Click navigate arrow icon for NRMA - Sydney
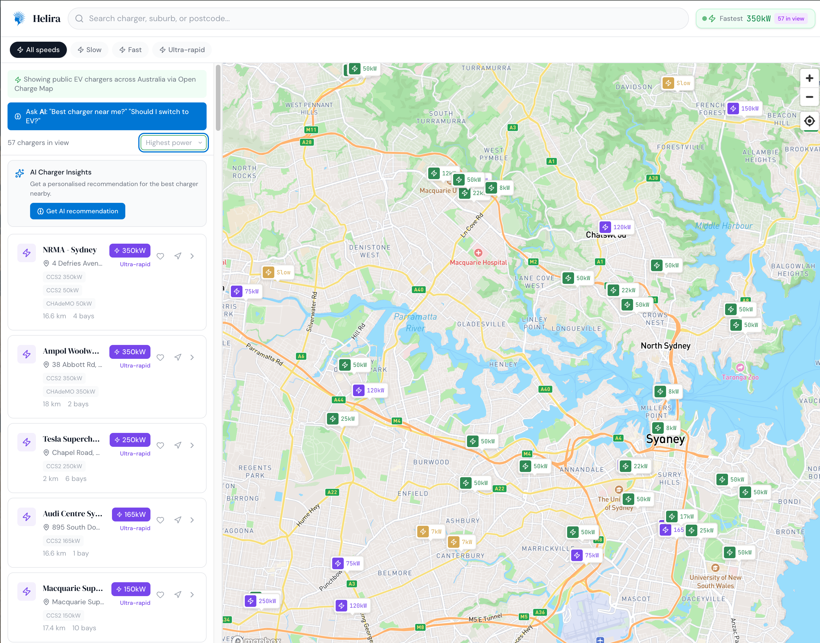820x643 pixels. click(178, 256)
